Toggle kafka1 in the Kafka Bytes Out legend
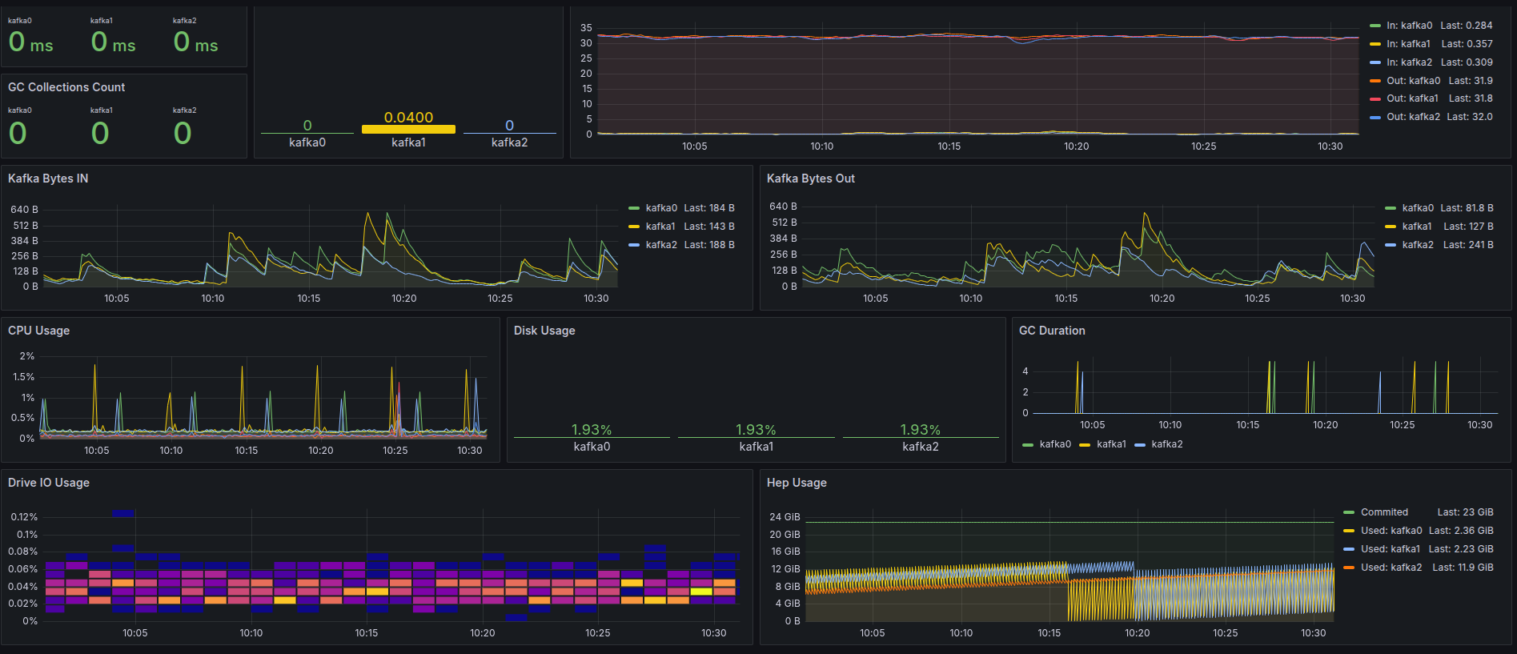The height and width of the screenshot is (654, 1517). pos(1417,227)
